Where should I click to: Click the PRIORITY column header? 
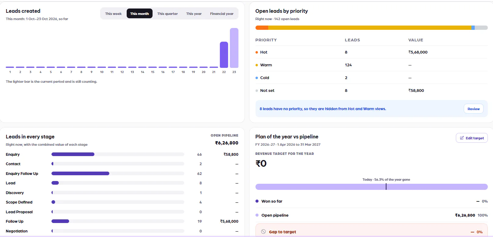pyautogui.click(x=266, y=40)
